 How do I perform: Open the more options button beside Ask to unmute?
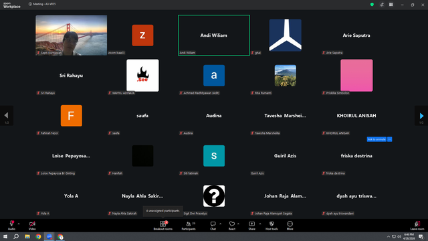coord(389,139)
